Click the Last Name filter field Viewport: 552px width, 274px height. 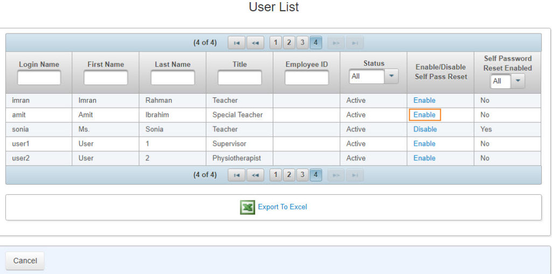click(172, 78)
